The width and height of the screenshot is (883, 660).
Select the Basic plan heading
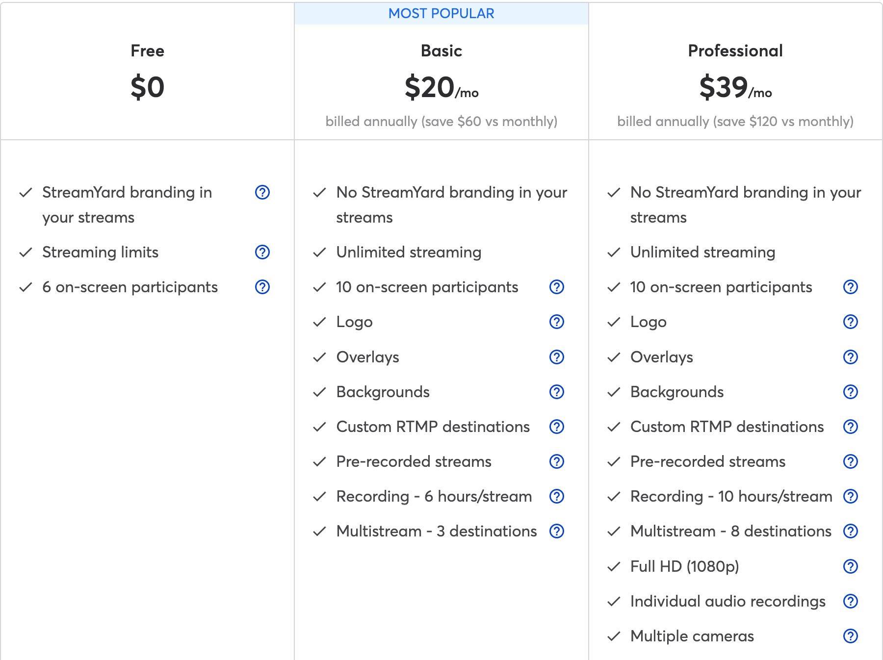tap(441, 51)
